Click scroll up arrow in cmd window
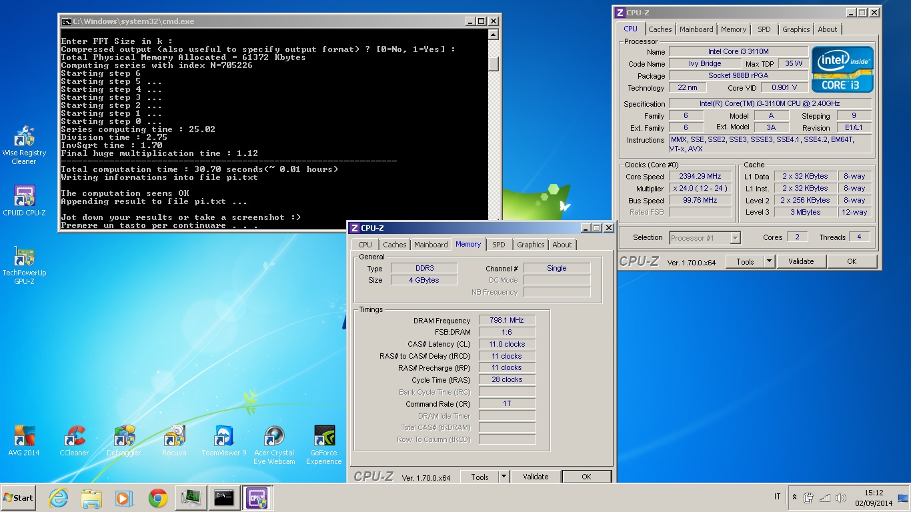 [x=494, y=34]
